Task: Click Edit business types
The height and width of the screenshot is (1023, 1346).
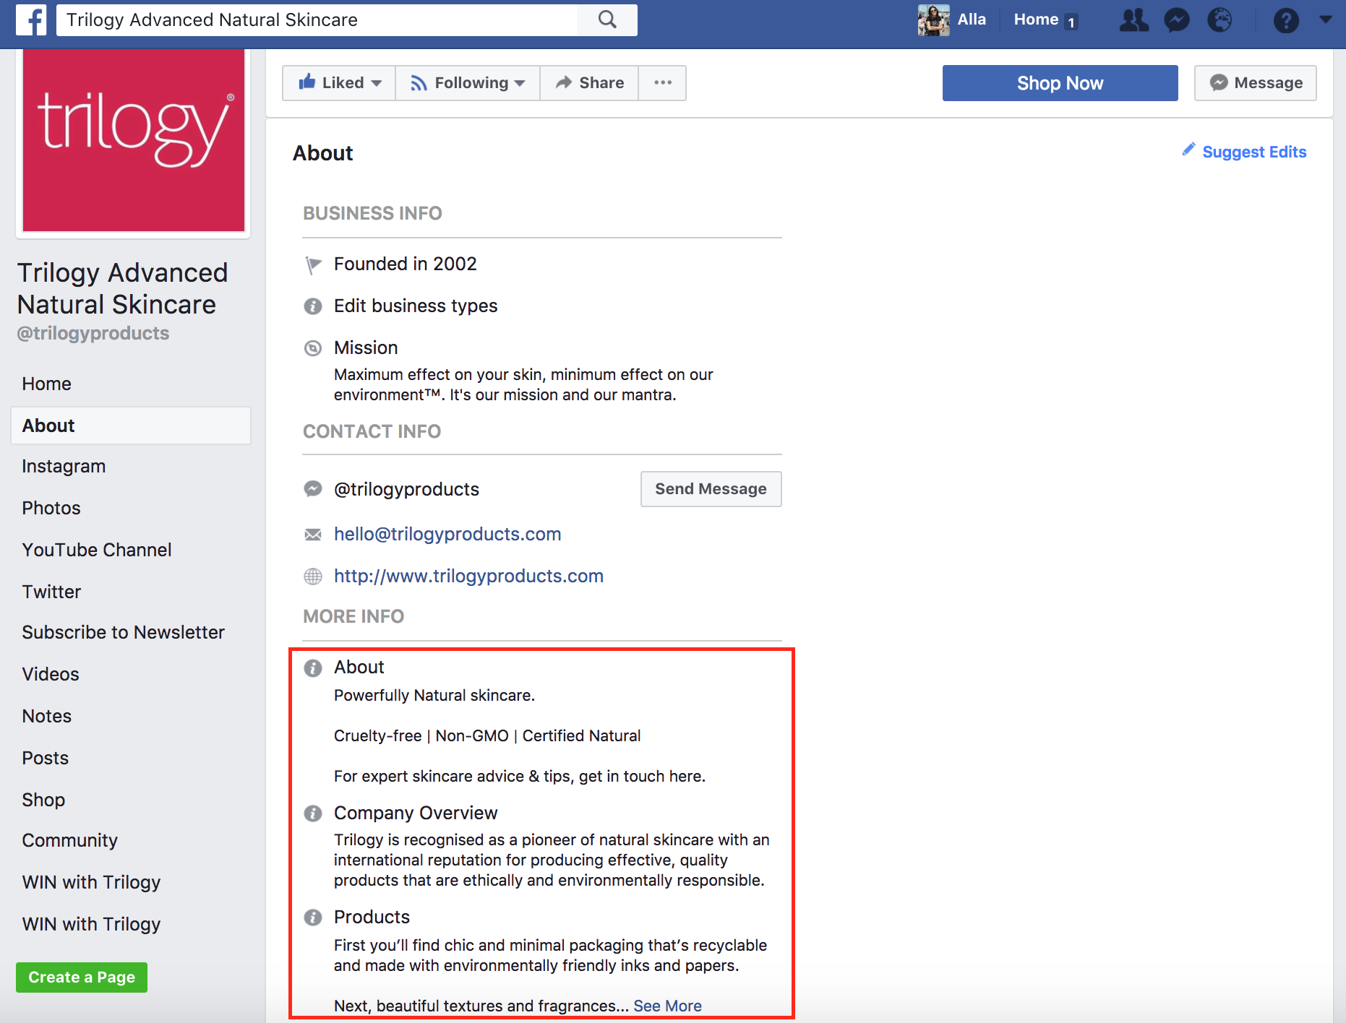Action: tap(416, 306)
